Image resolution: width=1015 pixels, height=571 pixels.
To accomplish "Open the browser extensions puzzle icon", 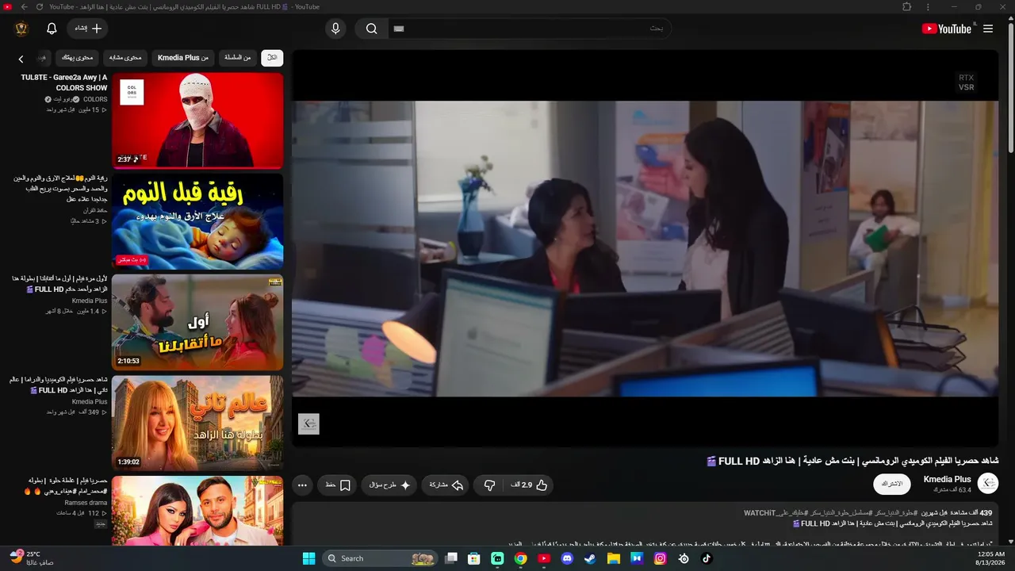I will (x=907, y=7).
